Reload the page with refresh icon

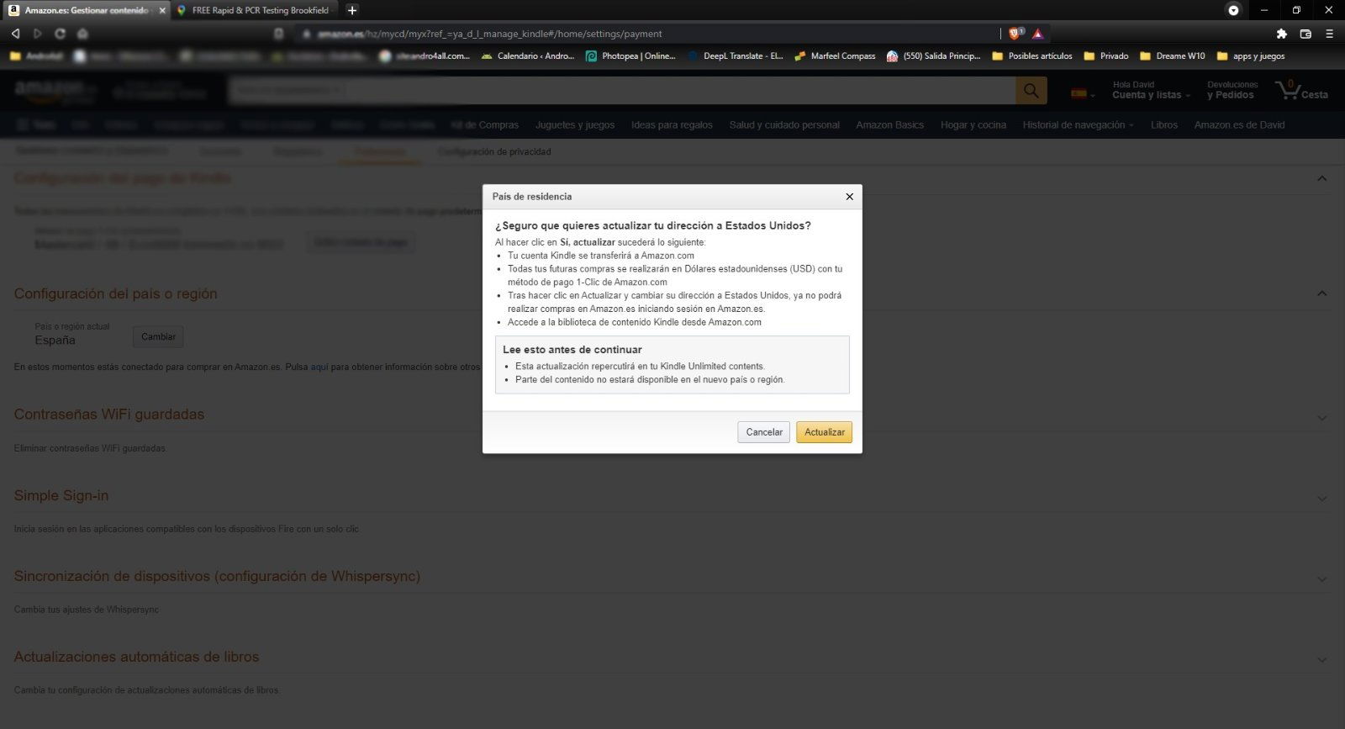coord(60,34)
